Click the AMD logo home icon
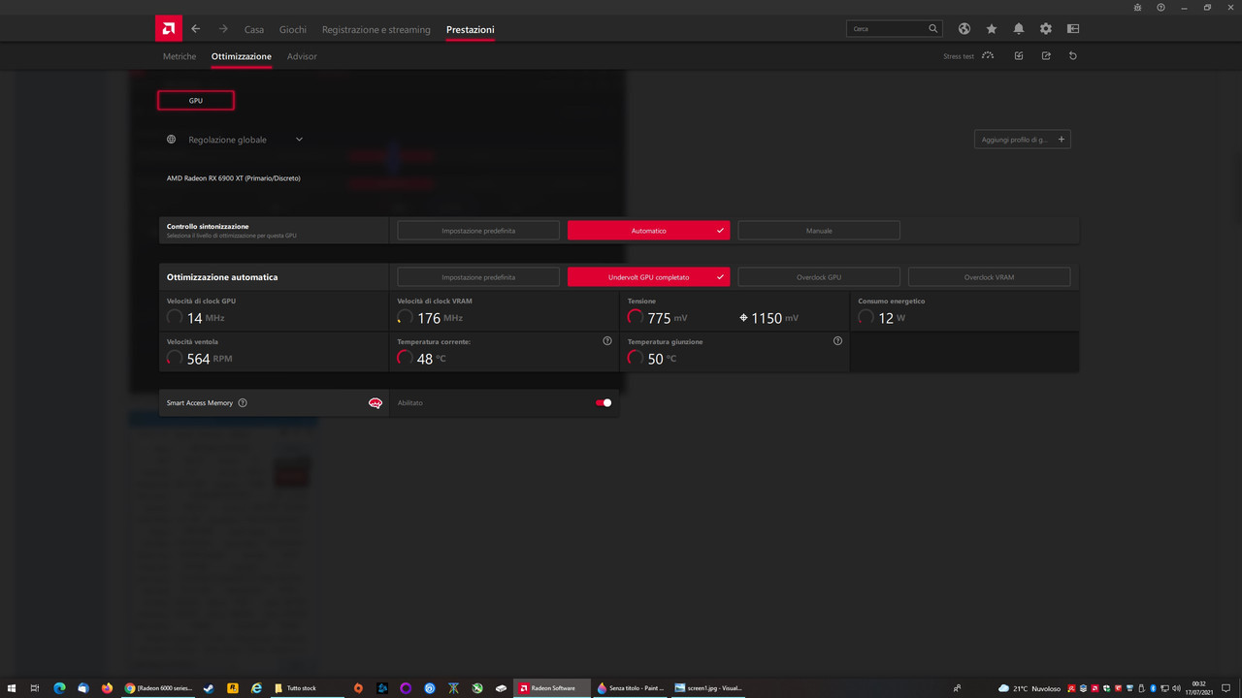 pyautogui.click(x=169, y=28)
